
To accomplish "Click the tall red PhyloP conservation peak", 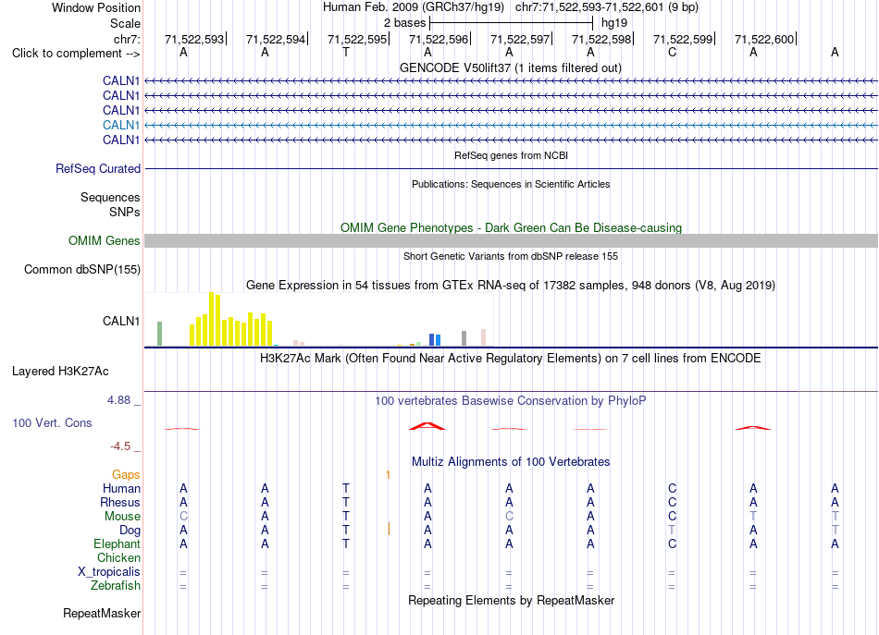I will [427, 426].
